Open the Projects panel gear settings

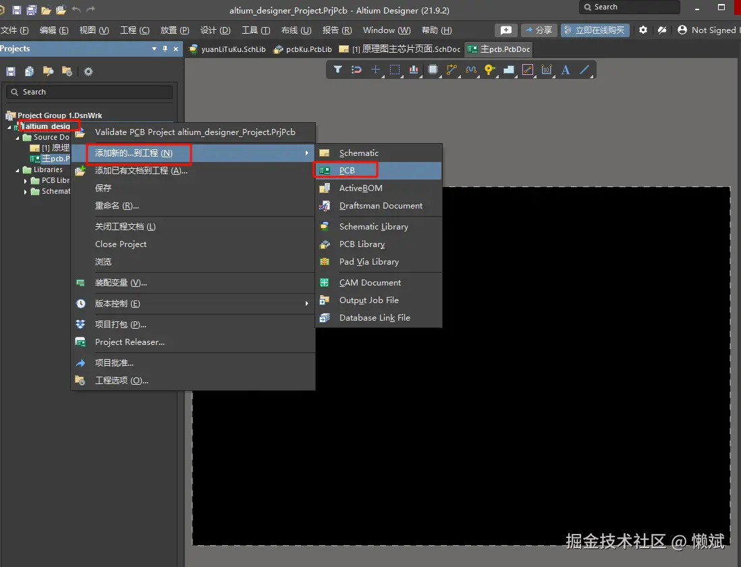click(88, 72)
